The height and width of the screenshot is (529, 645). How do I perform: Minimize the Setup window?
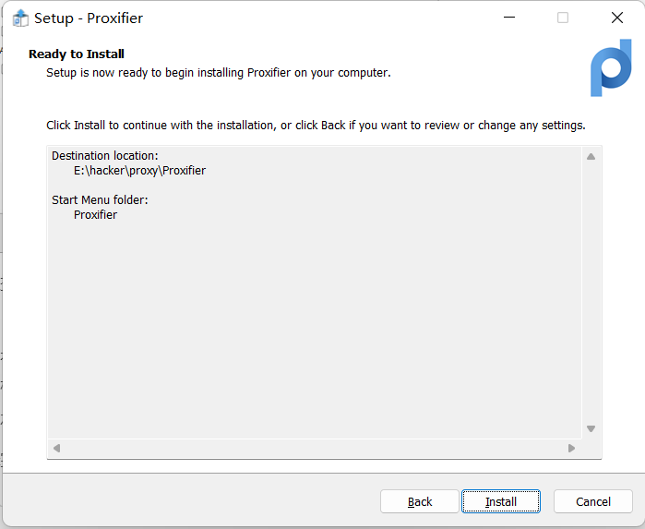coord(508,18)
